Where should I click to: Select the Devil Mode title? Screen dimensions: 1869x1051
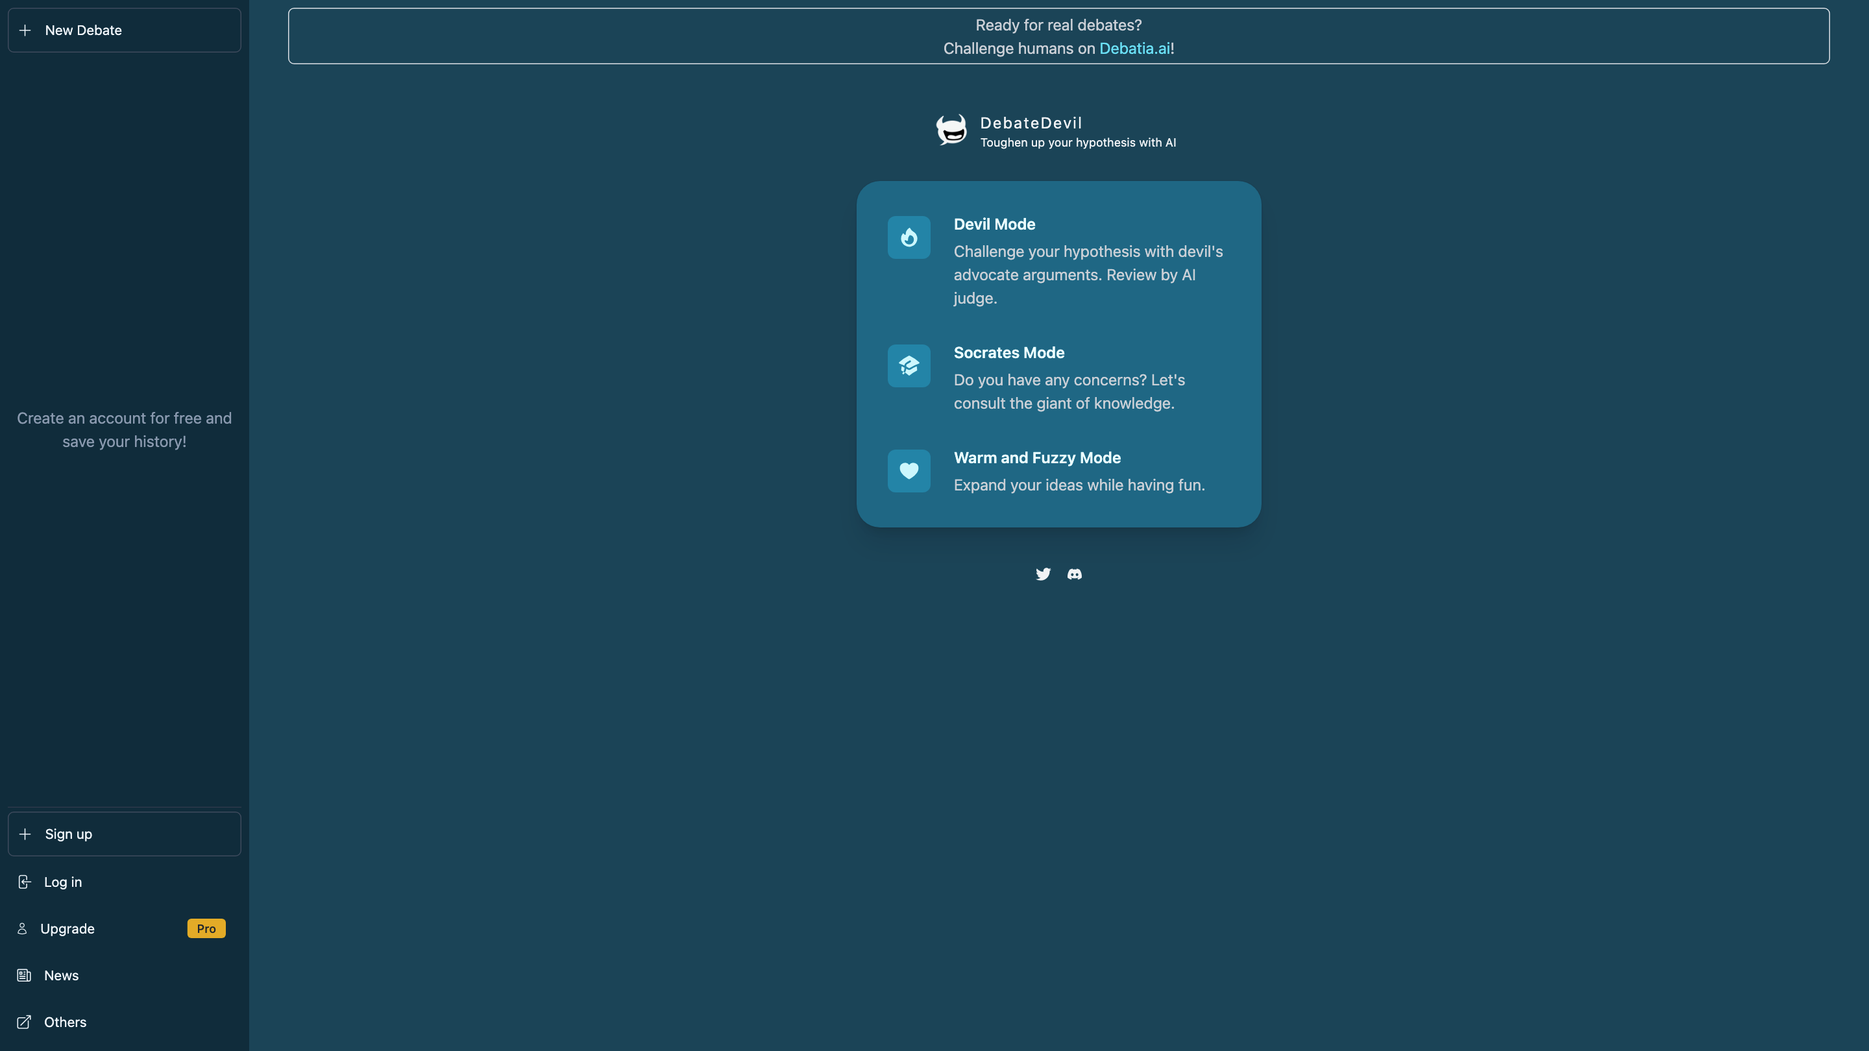point(994,224)
